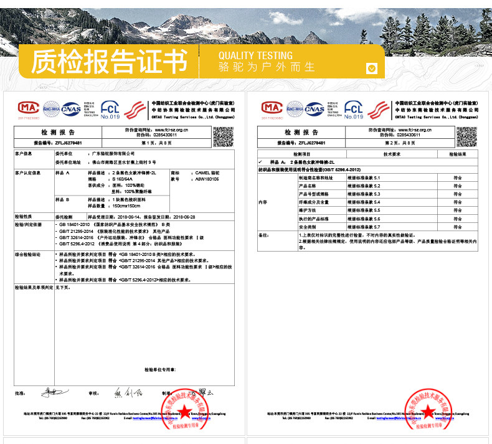This screenshot has width=492, height=444.
Task: Click the QUALITY TESTING heading in the banner
Action: coord(255,55)
